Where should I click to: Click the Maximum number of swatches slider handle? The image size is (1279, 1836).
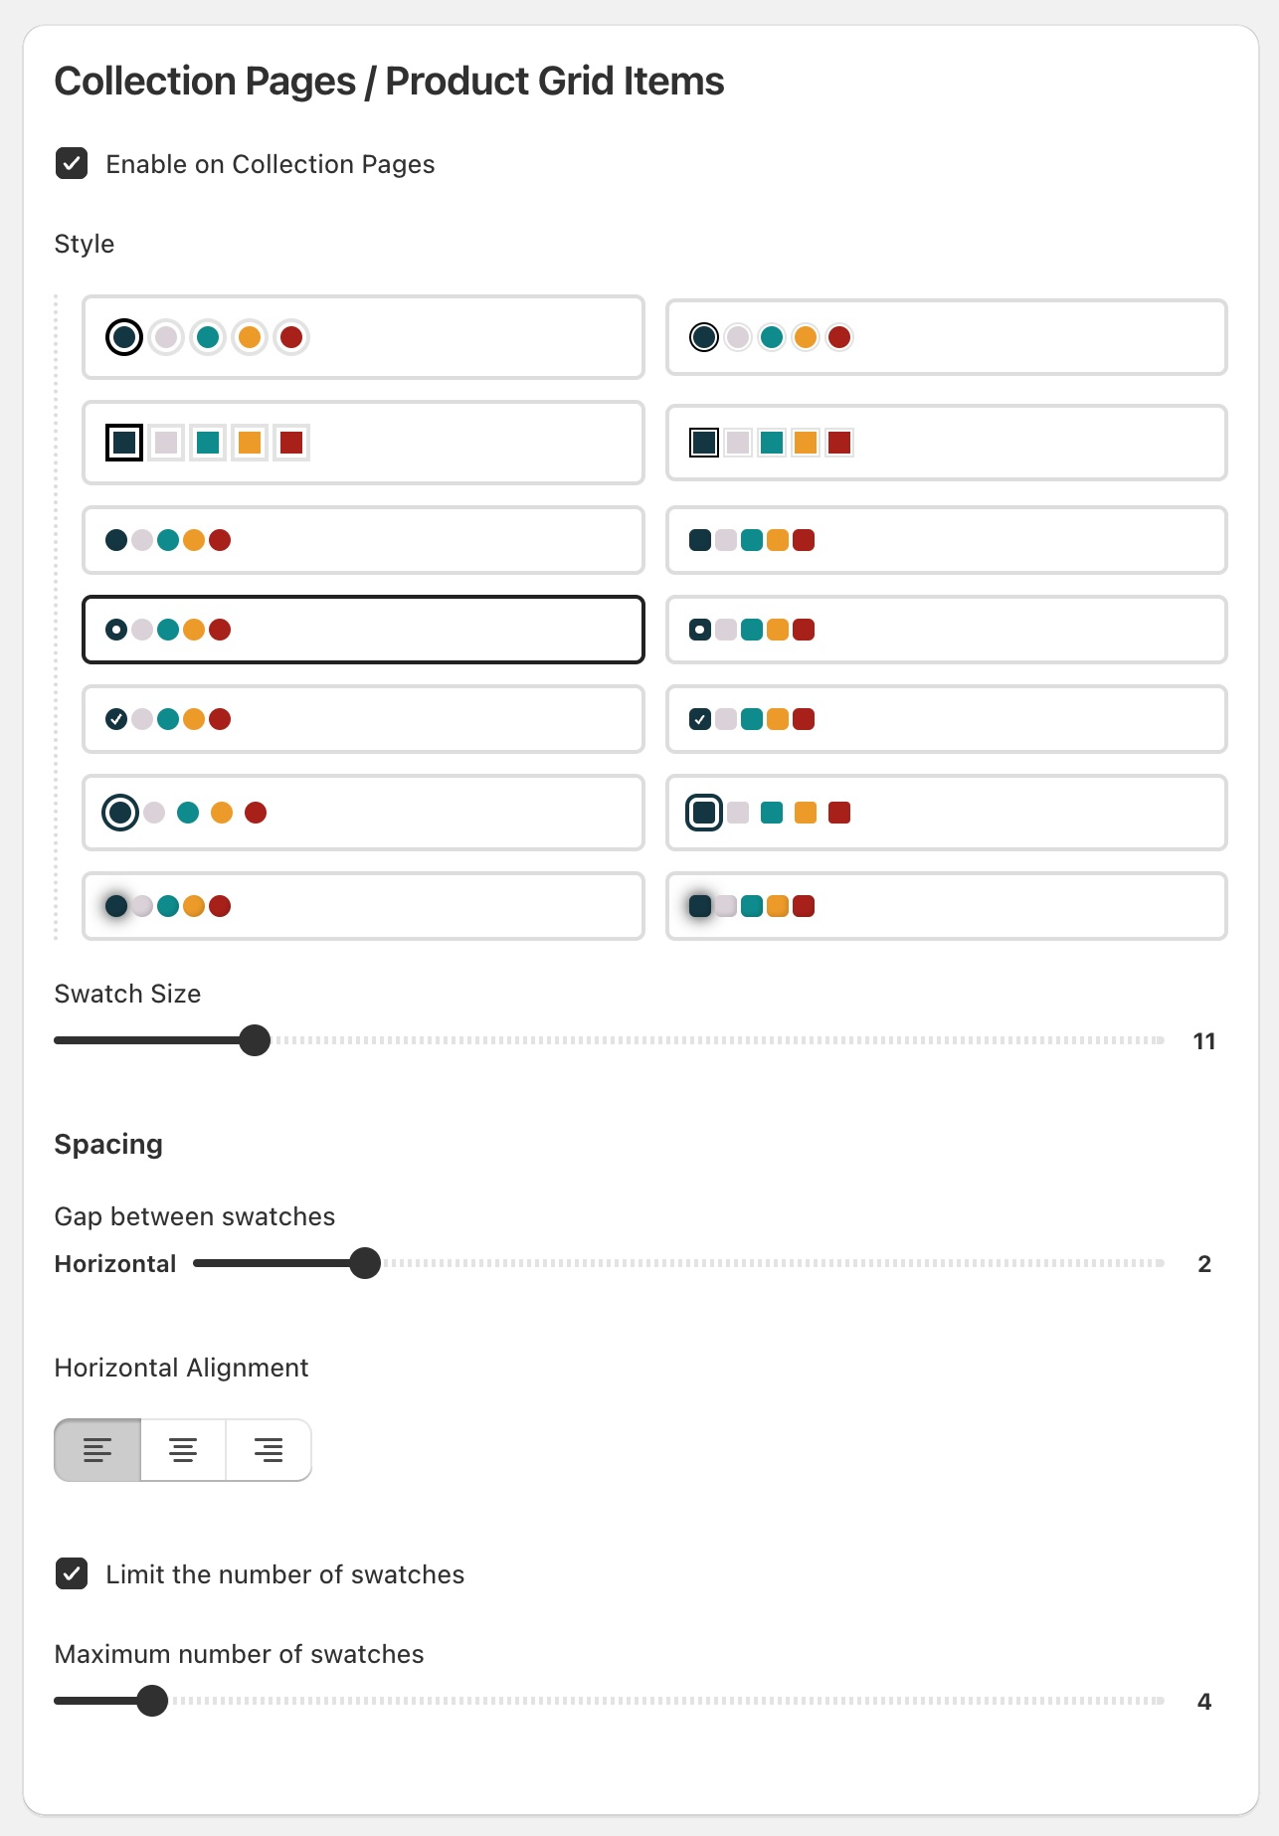click(153, 1701)
